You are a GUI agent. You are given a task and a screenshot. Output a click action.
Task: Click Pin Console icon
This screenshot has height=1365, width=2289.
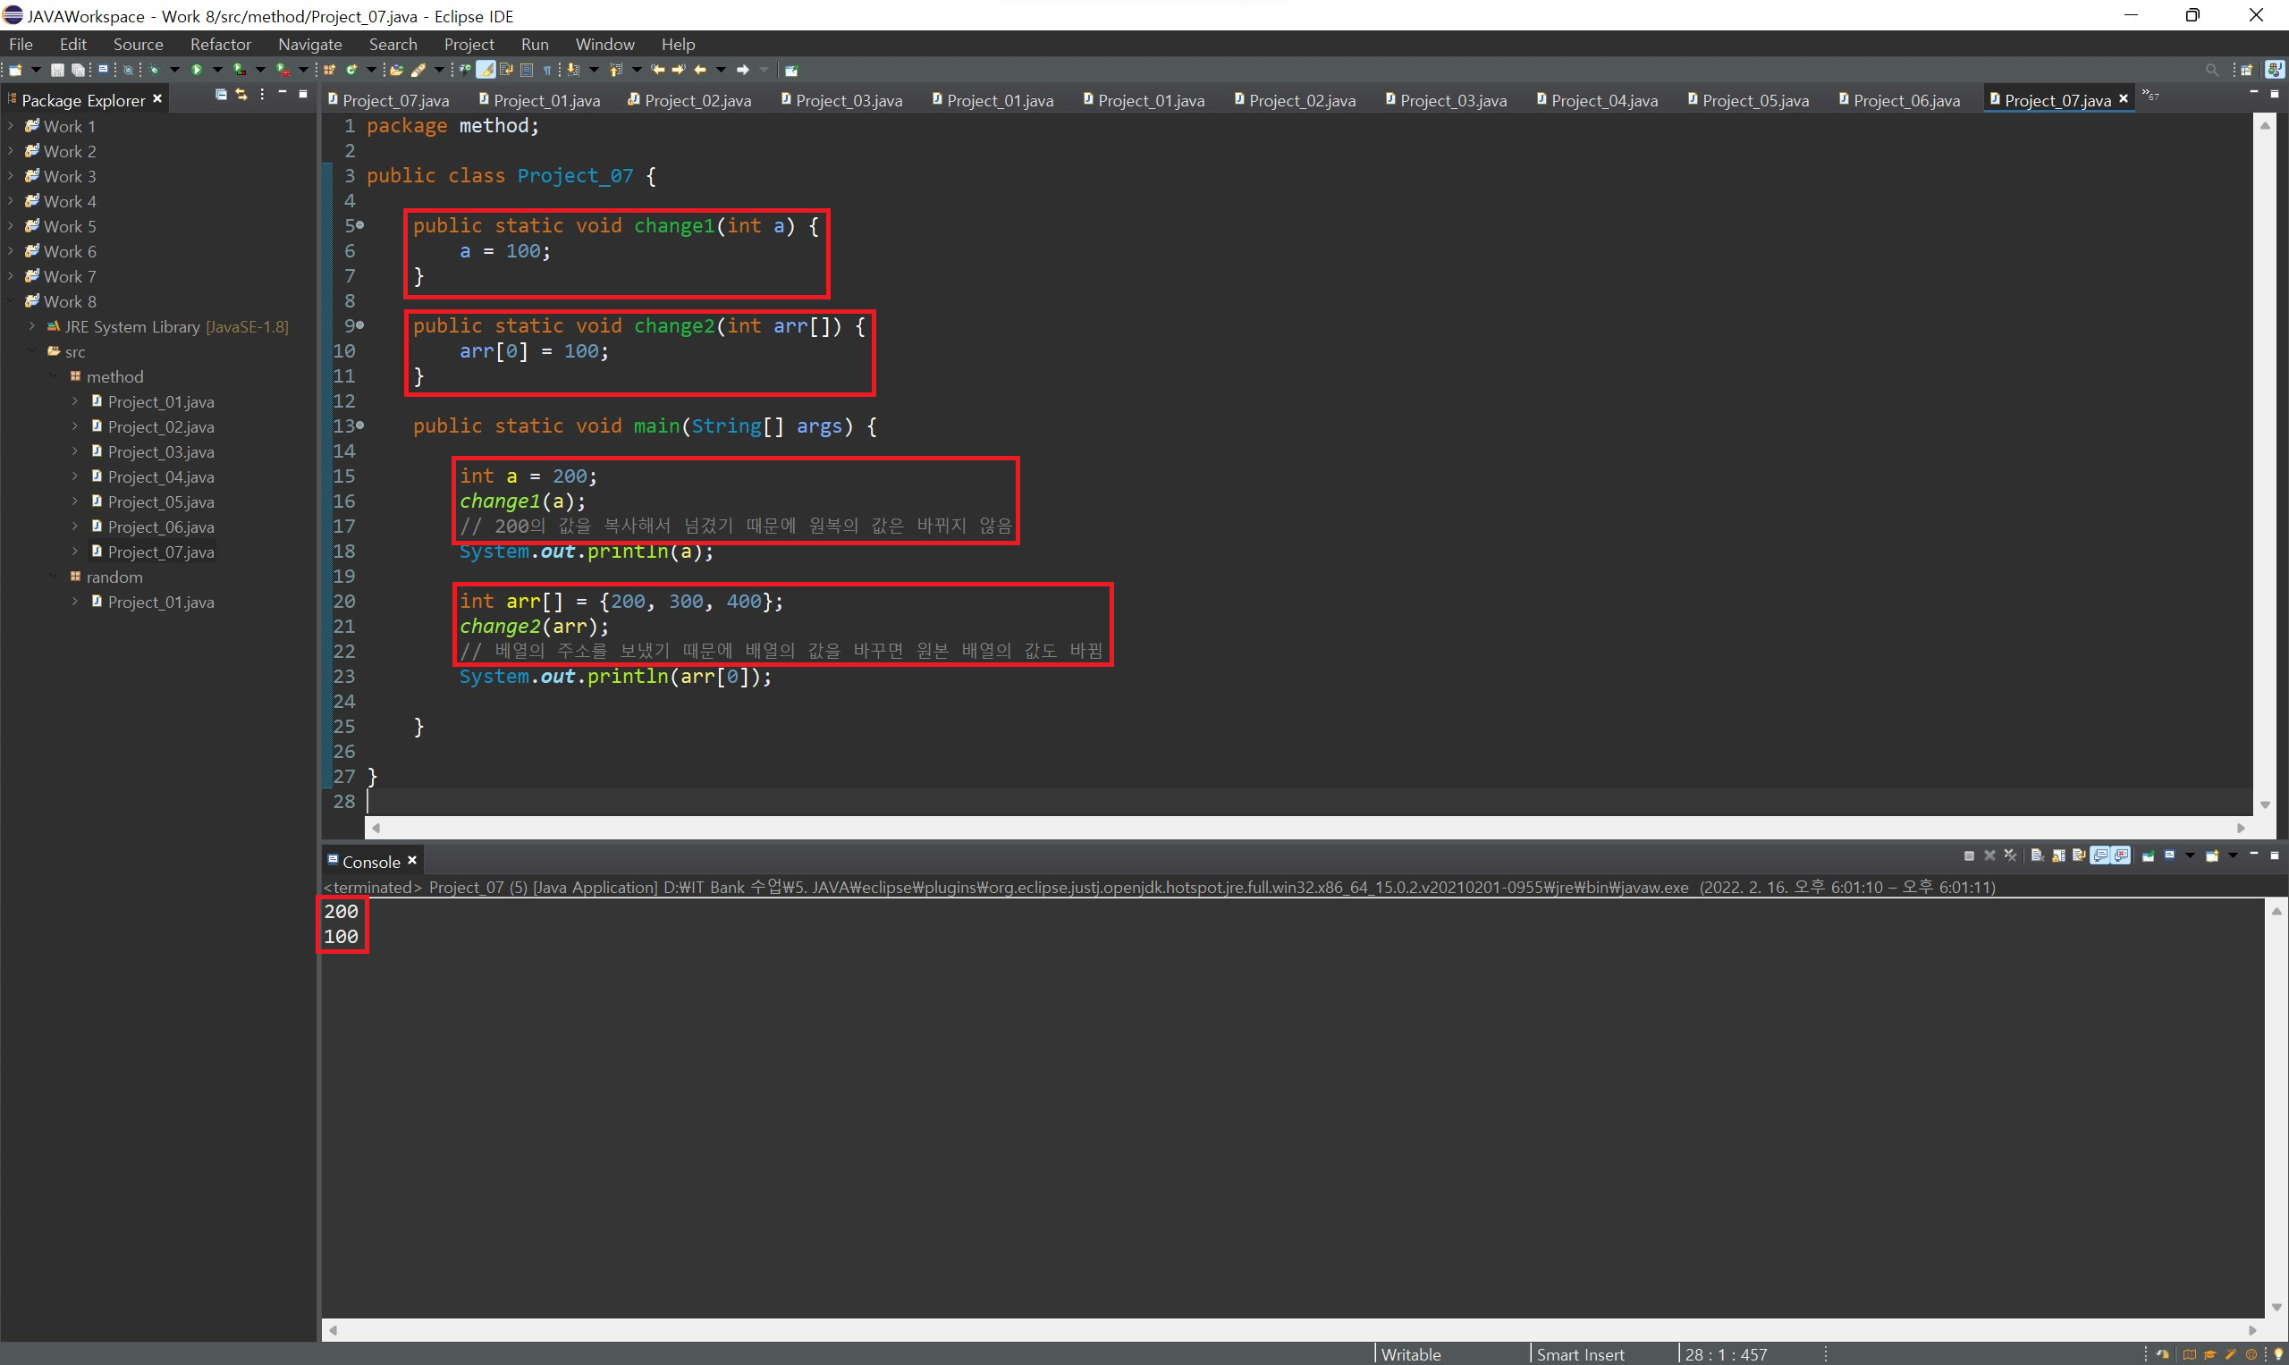(x=2149, y=856)
